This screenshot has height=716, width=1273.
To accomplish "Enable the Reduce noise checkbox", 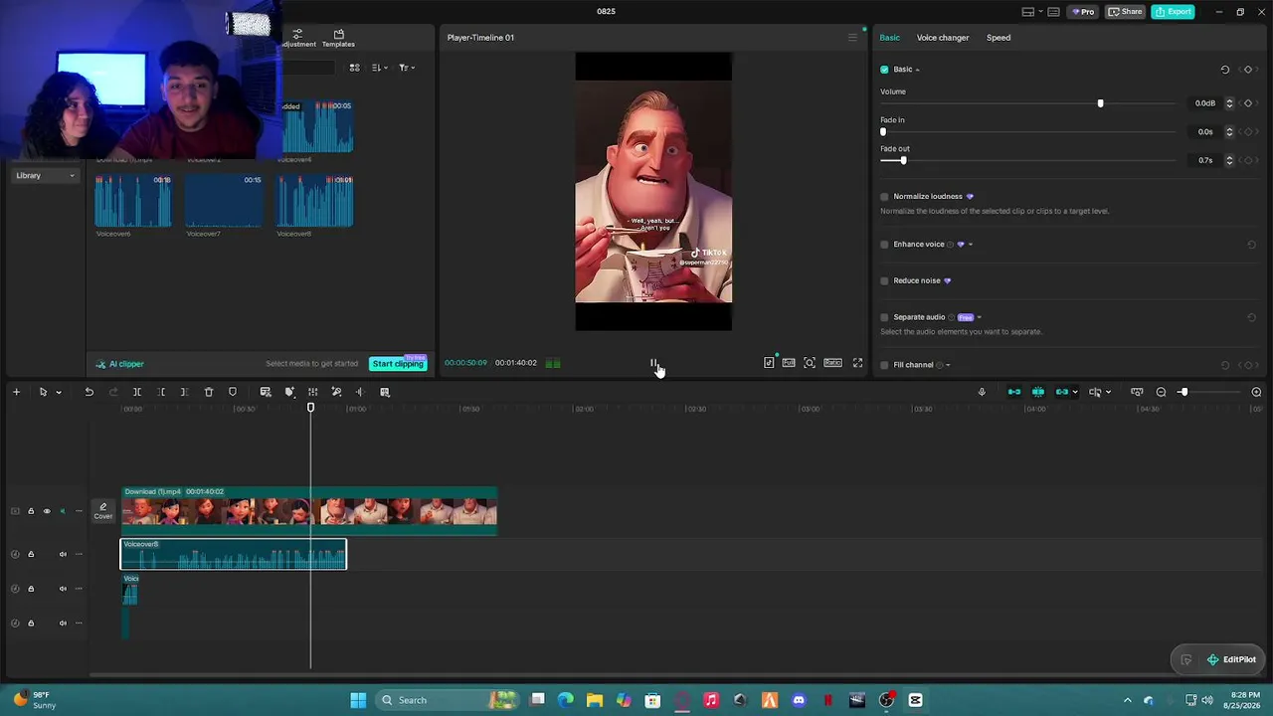I will click(x=884, y=280).
